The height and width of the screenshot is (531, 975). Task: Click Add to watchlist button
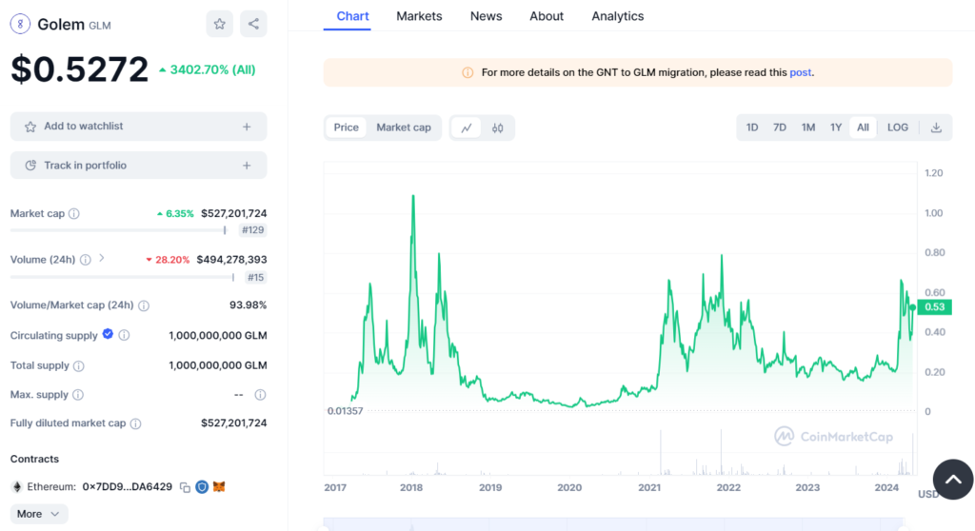pyautogui.click(x=138, y=127)
